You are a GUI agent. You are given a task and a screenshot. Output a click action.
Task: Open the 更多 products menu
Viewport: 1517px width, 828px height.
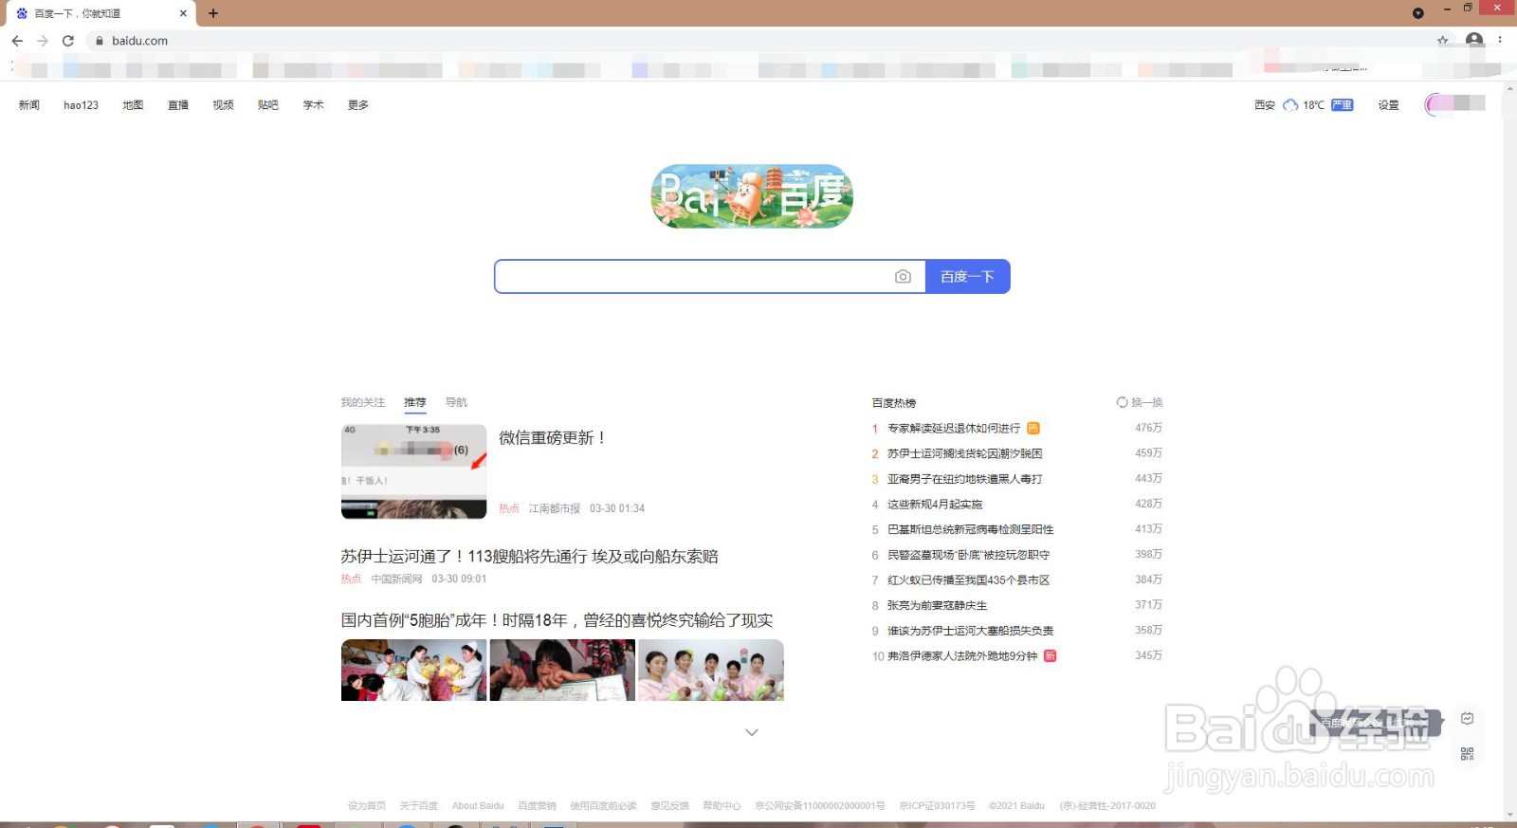point(357,105)
